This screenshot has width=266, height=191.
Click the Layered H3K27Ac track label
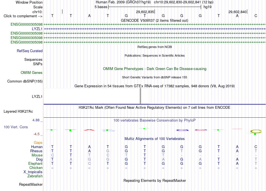pos(18,112)
